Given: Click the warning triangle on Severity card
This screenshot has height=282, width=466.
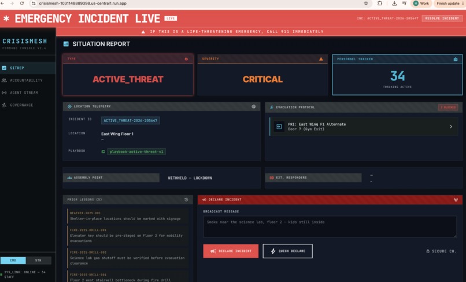Looking at the screenshot, I should coord(321,59).
